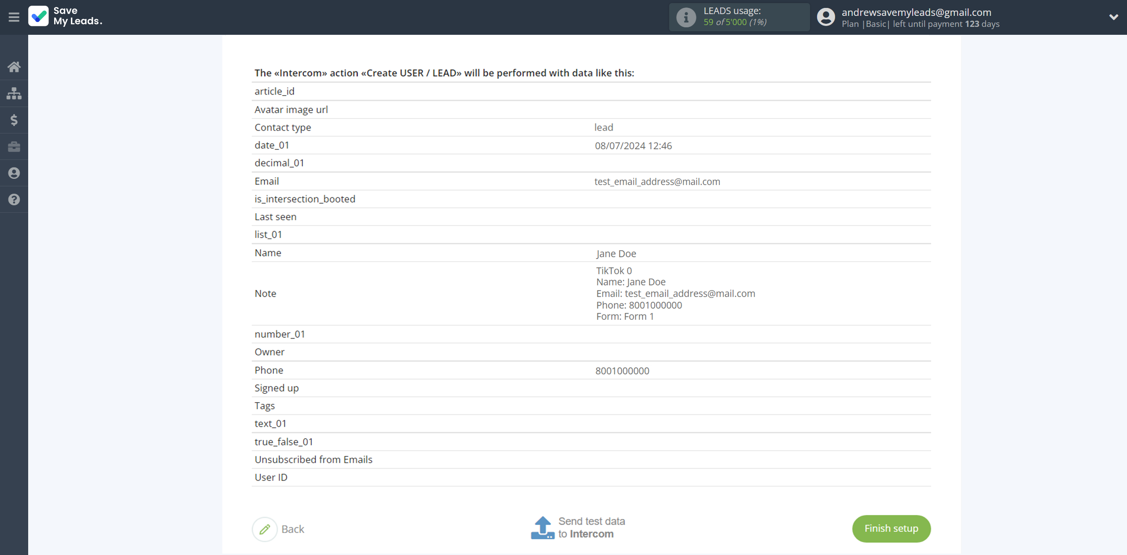Click the 'lead' contact type value

[x=604, y=127]
